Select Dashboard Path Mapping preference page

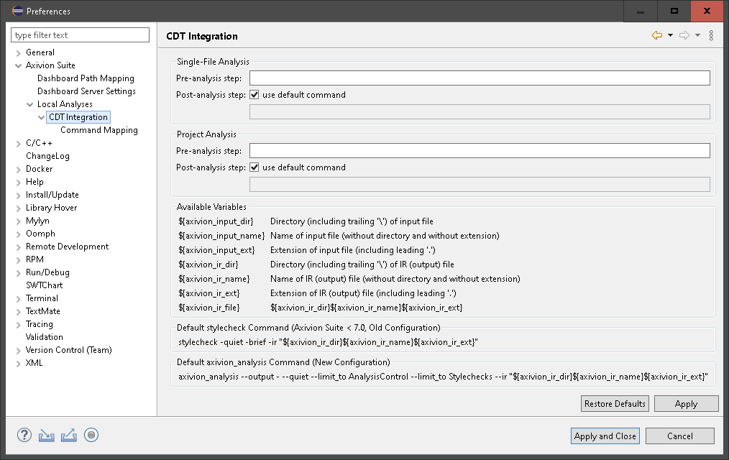86,78
